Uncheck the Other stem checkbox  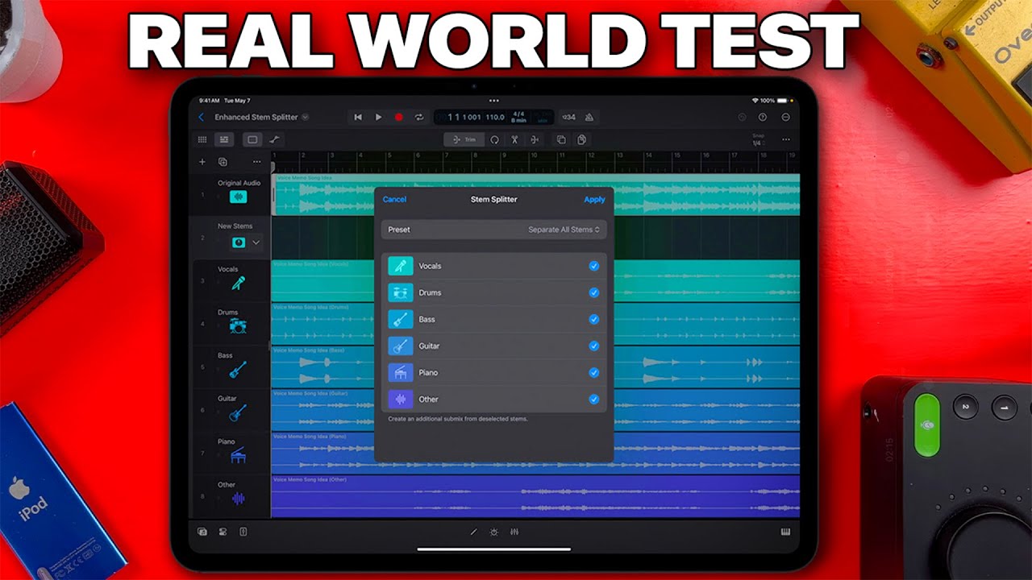pyautogui.click(x=594, y=399)
